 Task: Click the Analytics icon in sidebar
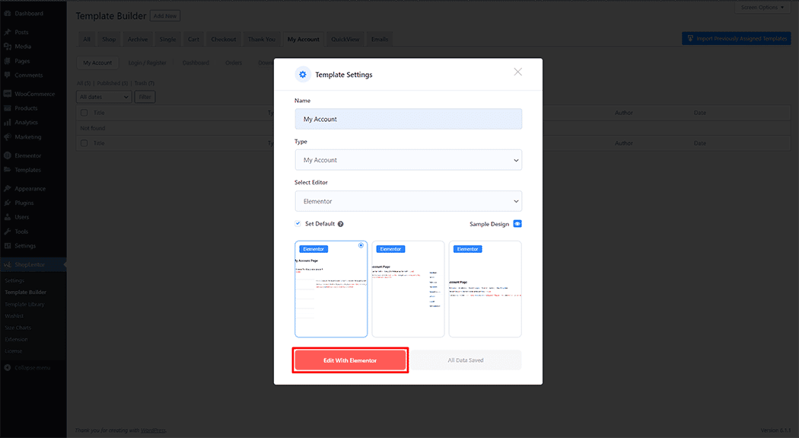(7, 123)
